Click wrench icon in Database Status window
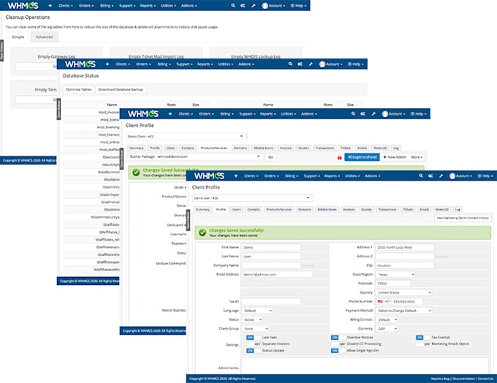 tap(311, 64)
